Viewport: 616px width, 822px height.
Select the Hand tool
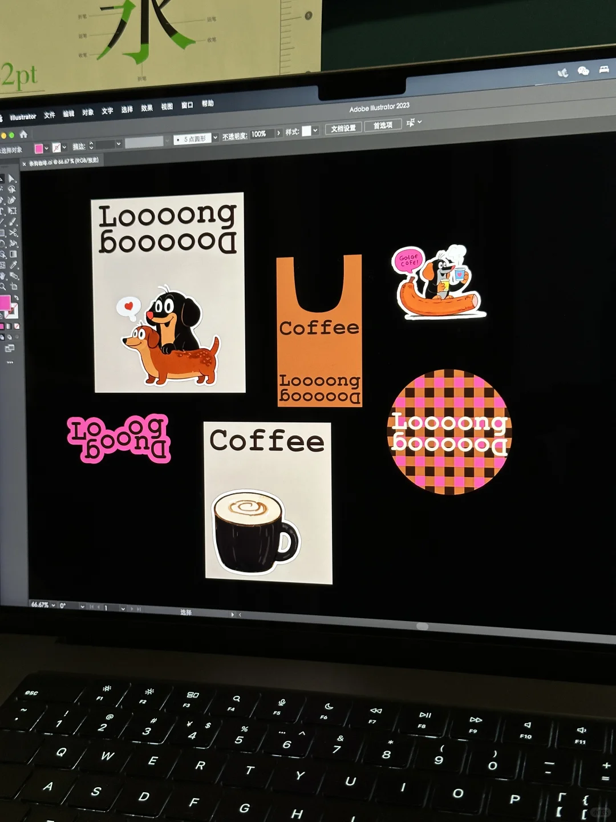pyautogui.click(x=2, y=276)
